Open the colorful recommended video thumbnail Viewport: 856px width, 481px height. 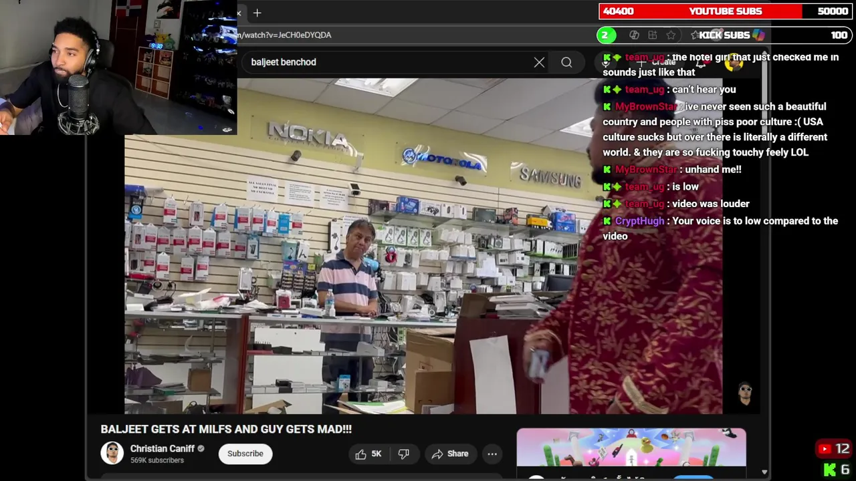(x=631, y=446)
